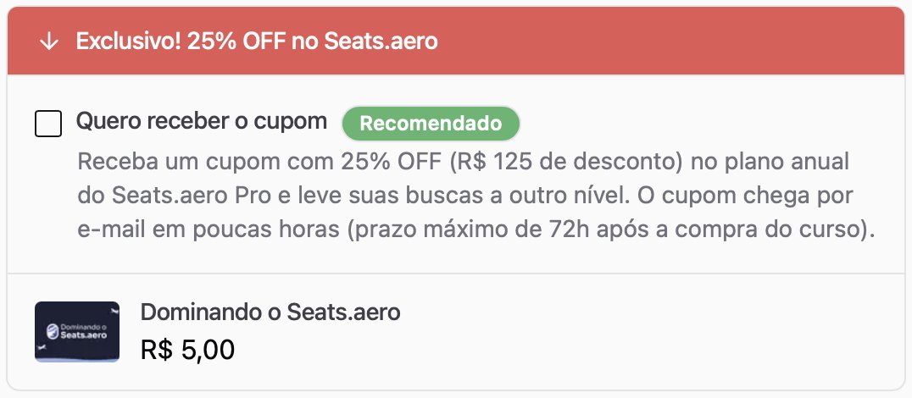912x398 pixels.
Task: Click the small airplane at thumbnail's top-right corner
Action: pyautogui.click(x=112, y=312)
